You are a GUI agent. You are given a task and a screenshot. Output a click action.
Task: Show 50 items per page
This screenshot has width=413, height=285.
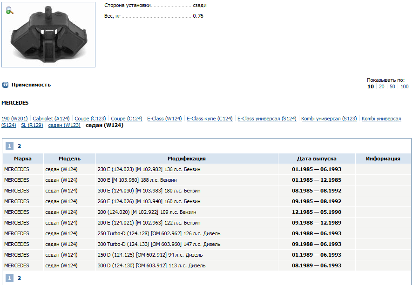[393, 86]
